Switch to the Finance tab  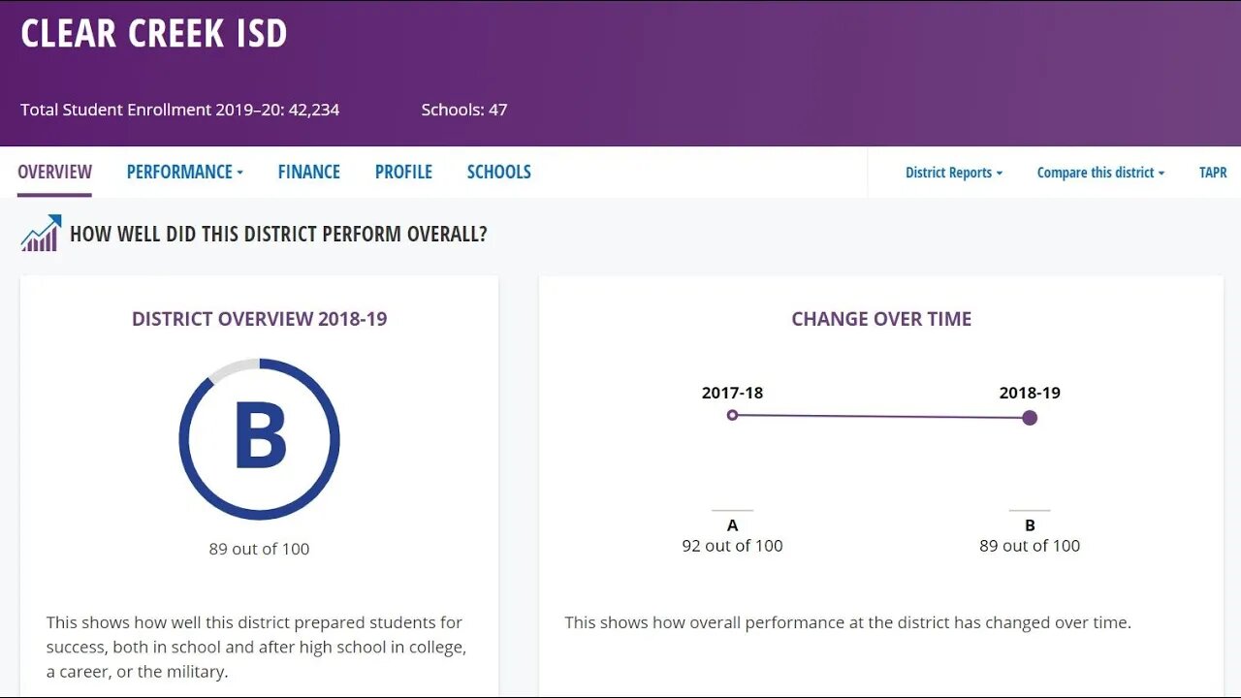308,172
